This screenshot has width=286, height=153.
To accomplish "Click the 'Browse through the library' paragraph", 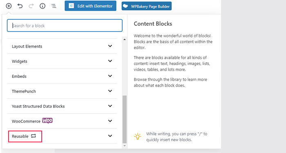I will coord(170,82).
